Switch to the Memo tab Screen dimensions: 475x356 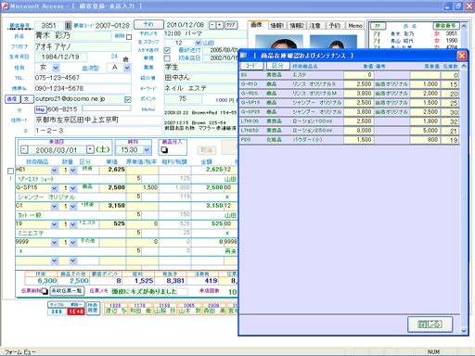click(x=355, y=26)
